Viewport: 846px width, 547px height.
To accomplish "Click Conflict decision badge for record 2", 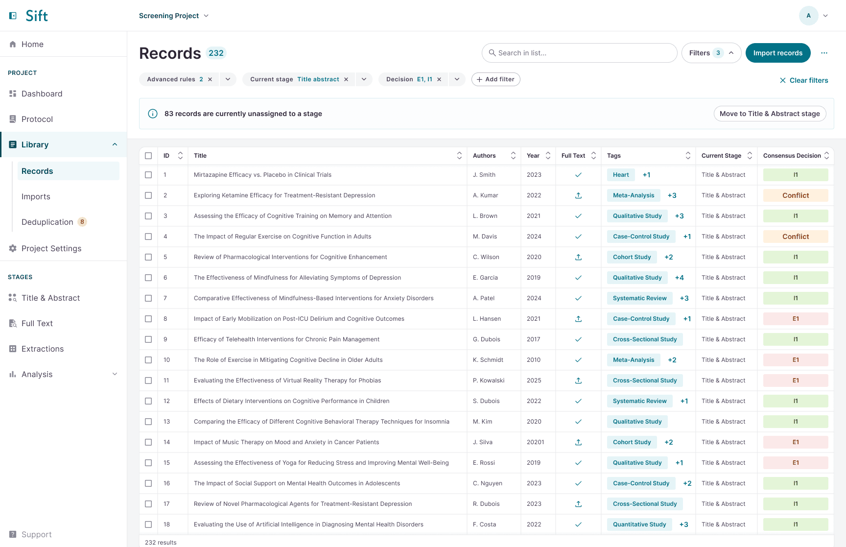I will (x=796, y=195).
